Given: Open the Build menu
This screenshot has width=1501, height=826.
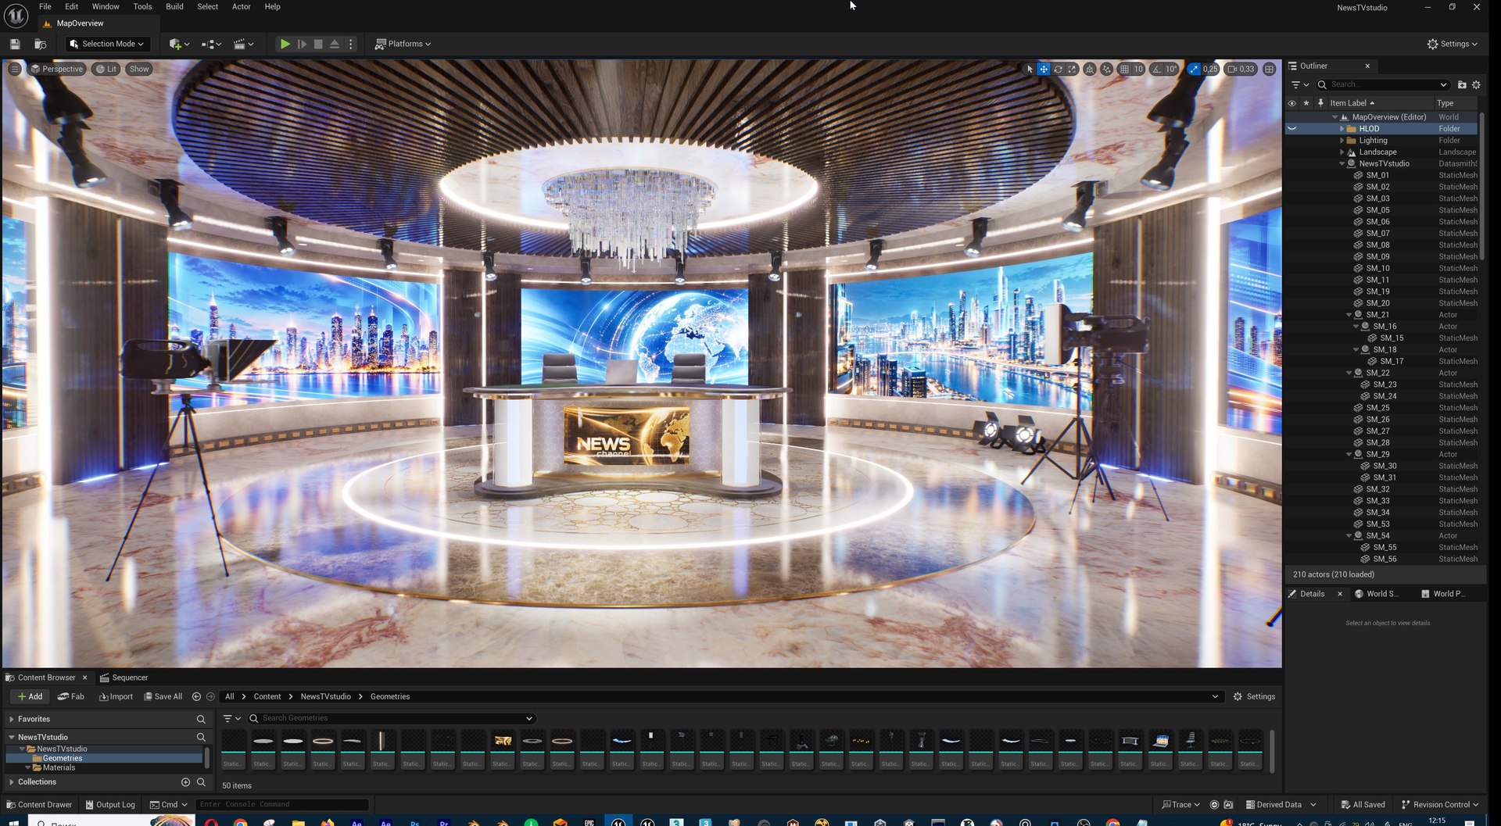Looking at the screenshot, I should [174, 6].
